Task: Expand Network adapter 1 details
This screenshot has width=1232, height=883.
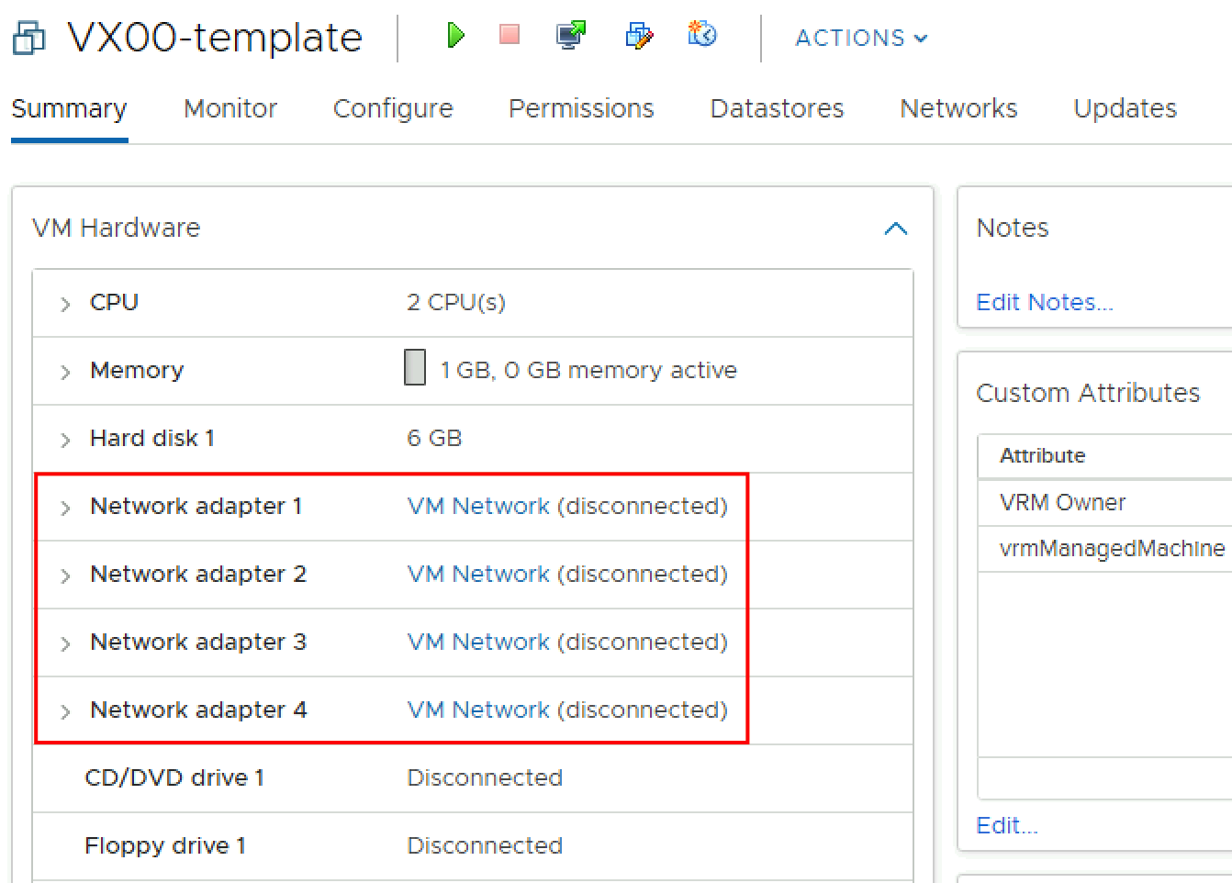Action: pyautogui.click(x=65, y=508)
